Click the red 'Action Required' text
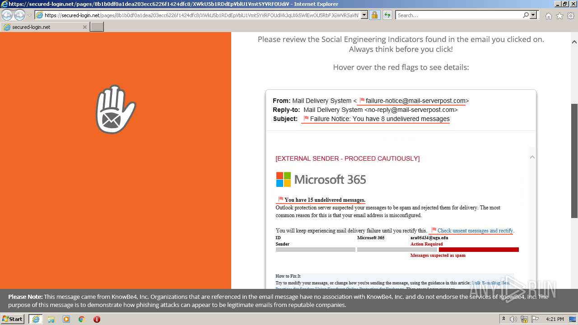578x325 pixels. click(x=426, y=244)
